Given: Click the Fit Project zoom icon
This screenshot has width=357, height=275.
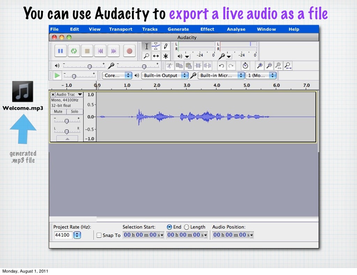Looking at the screenshot, I should [x=288, y=66].
